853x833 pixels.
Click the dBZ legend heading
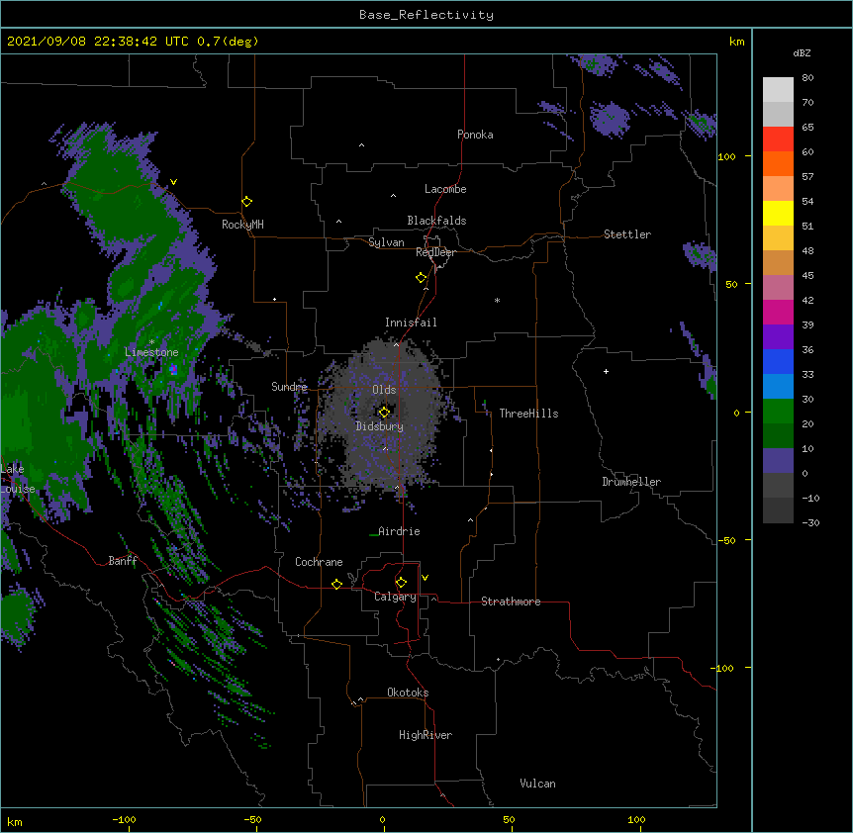tap(802, 53)
